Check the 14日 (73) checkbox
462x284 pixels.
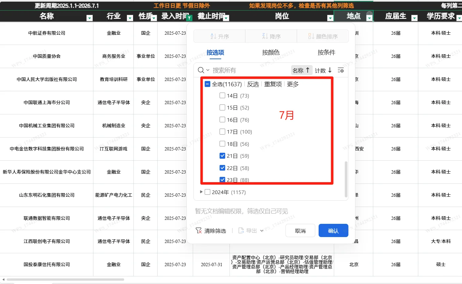click(x=222, y=96)
